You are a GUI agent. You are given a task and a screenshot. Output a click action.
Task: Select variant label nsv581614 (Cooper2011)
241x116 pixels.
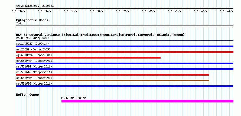[x=34, y=66]
